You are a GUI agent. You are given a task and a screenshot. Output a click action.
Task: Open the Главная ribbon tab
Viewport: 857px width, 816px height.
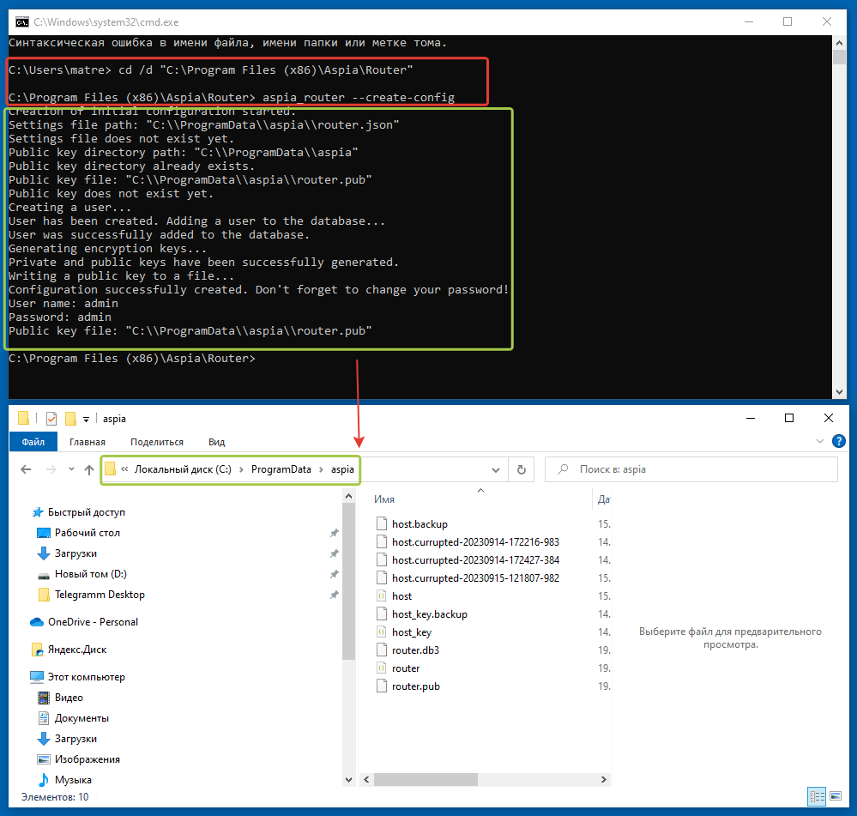(x=88, y=442)
